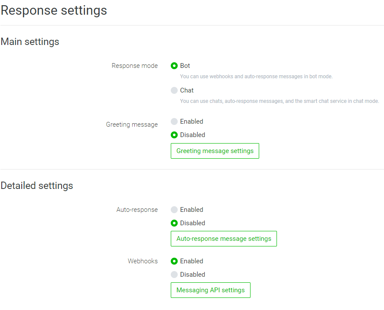Enable the Auto-response option

pyautogui.click(x=174, y=210)
